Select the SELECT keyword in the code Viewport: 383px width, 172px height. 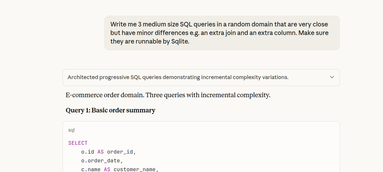pyautogui.click(x=78, y=143)
